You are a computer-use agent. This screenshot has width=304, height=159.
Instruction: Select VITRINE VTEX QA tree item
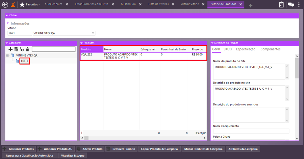(x=27, y=55)
